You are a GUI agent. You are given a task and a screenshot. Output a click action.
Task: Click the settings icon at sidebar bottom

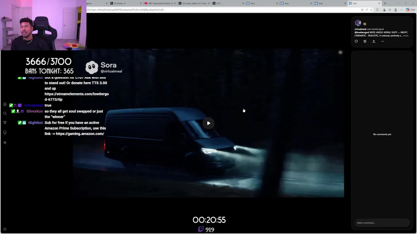tap(5, 229)
